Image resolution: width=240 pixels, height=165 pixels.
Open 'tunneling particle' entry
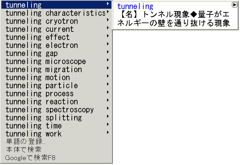tap(56, 86)
